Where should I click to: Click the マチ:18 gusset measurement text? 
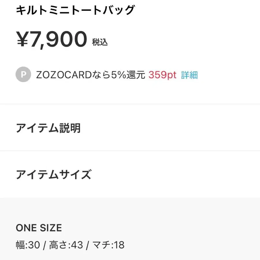coord(109,245)
